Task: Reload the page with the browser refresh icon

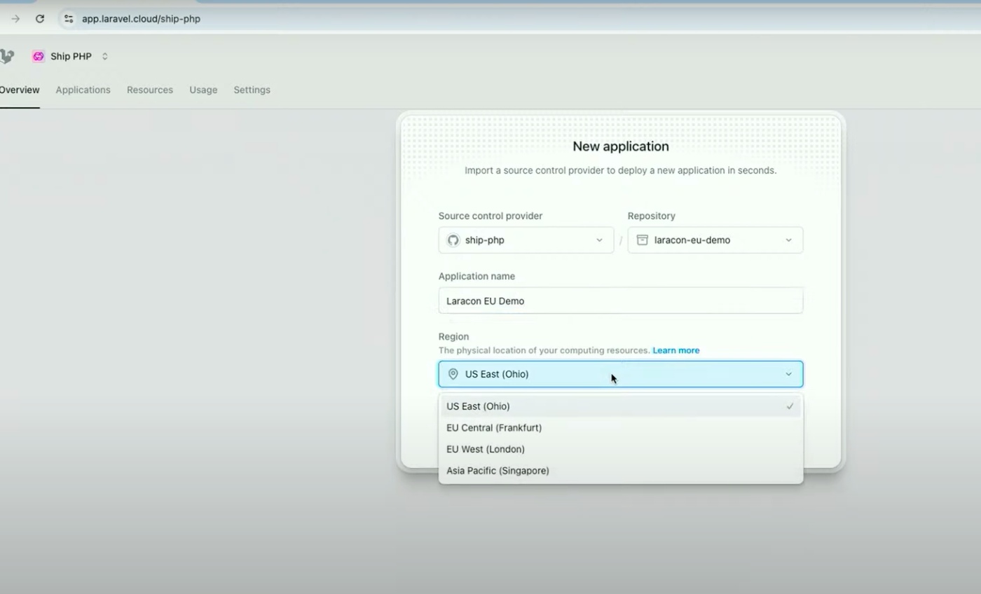Action: [x=40, y=19]
